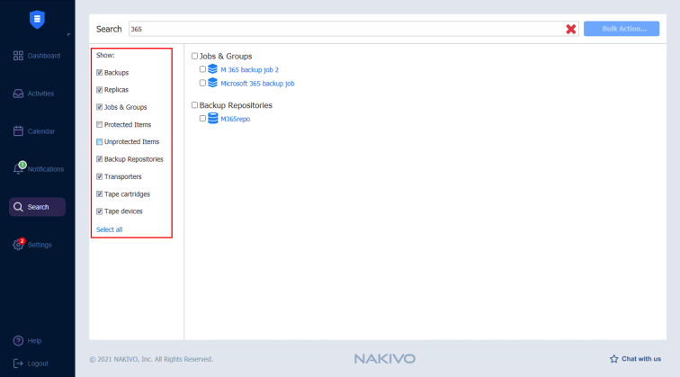Open Notifications bell icon
Screen dimensions: 680x377
(19, 169)
